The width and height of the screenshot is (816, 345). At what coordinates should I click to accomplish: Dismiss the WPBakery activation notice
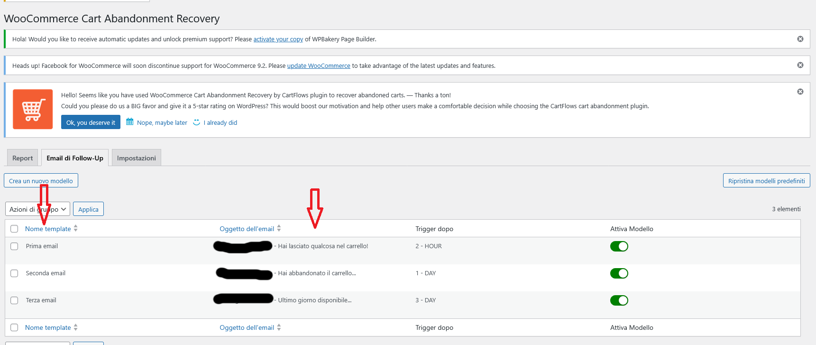(x=800, y=39)
